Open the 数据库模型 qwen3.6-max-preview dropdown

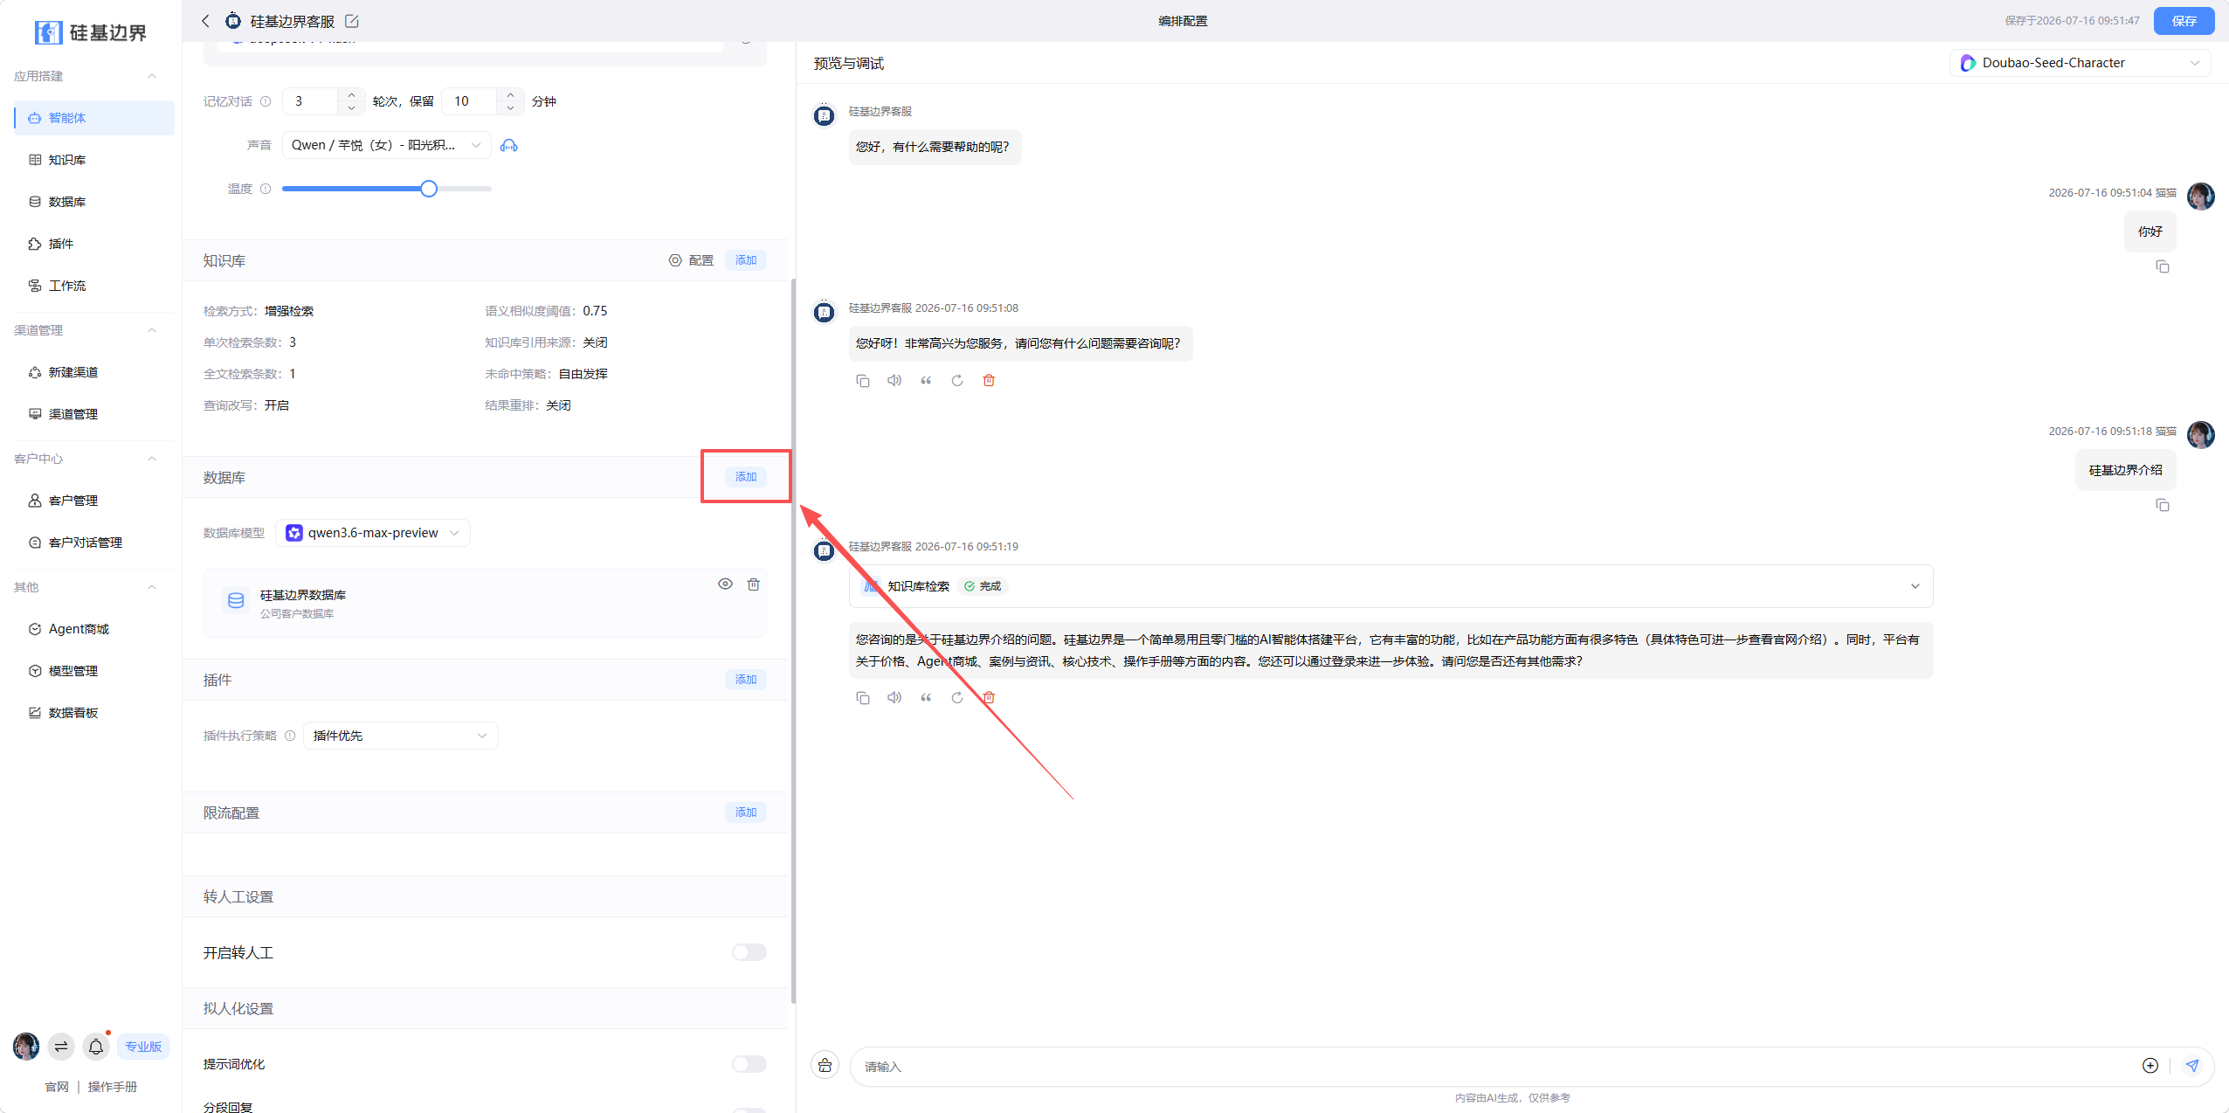point(373,533)
